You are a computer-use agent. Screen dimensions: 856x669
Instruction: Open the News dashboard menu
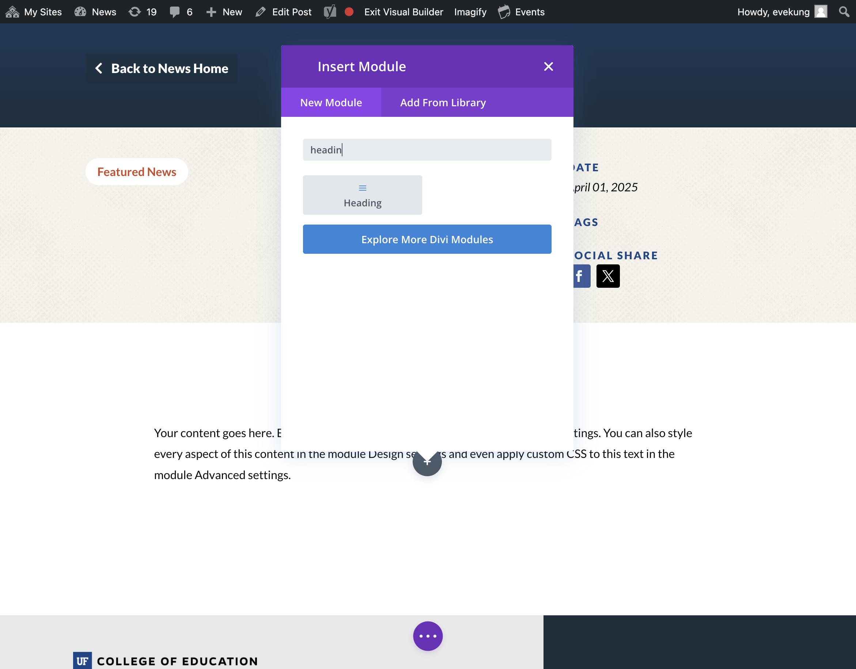click(95, 12)
